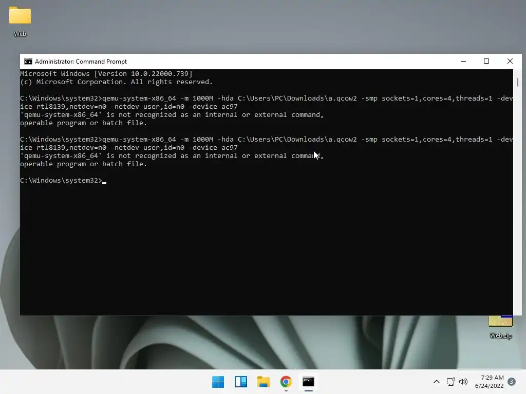Open clock and calendar at 7:29 AM
526x394 pixels.
tap(489, 382)
